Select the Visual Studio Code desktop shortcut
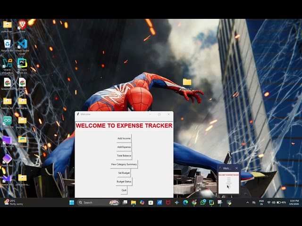The height and width of the screenshot is (226, 302). point(22,47)
